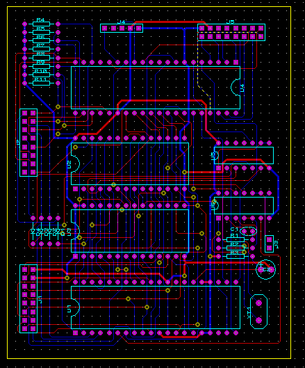Click the J5 dual-row header label
305x368 pixels.
pos(230,22)
